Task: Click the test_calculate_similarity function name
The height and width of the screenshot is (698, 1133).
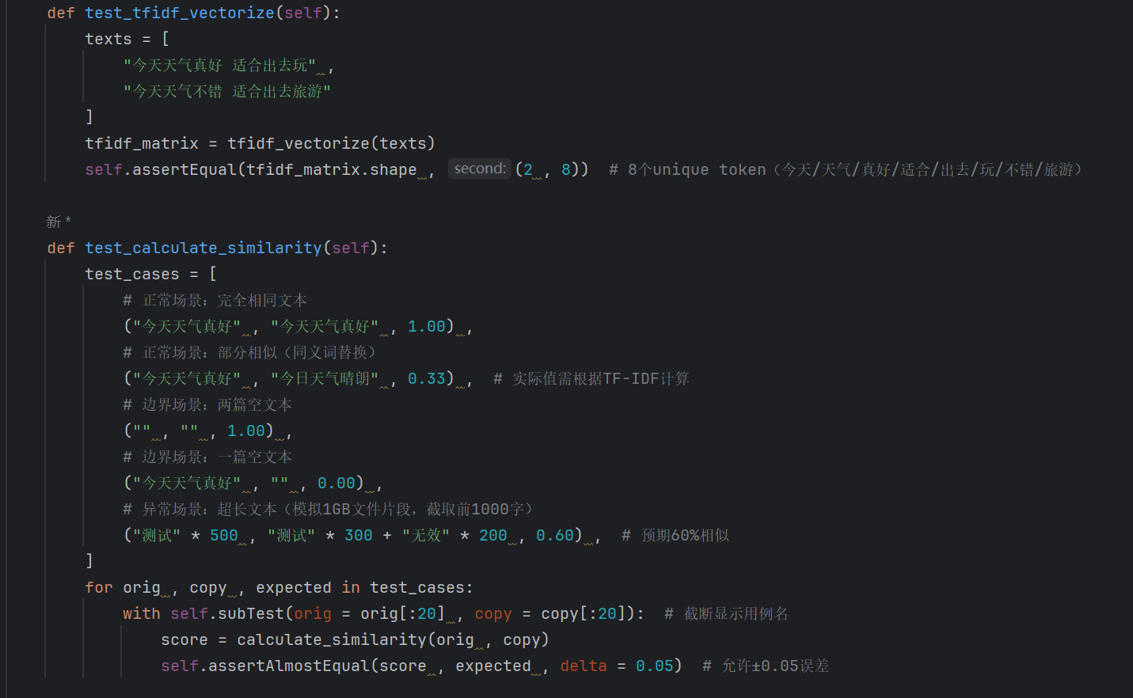Action: pos(203,248)
